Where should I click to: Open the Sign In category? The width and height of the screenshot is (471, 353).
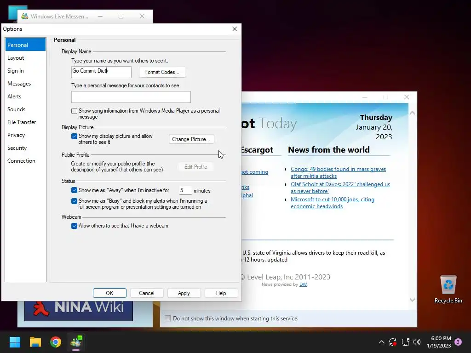coord(26,70)
